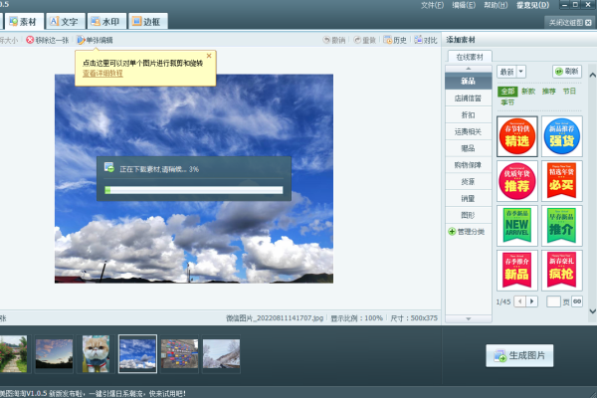Select the 折扣 category
Screen dimensions: 597x398
pos(468,115)
